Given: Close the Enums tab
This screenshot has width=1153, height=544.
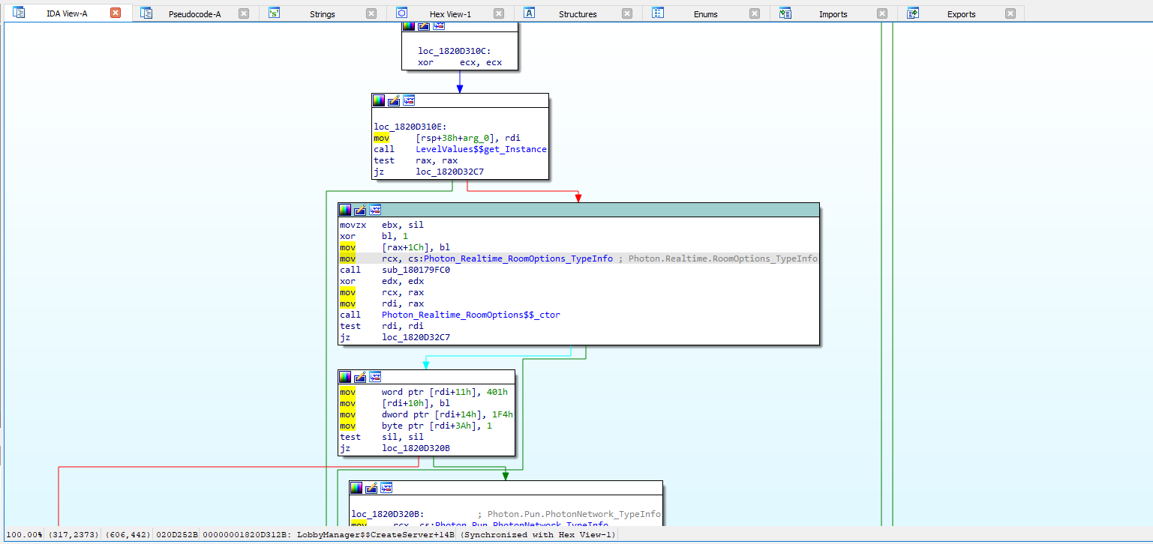Looking at the screenshot, I should coord(755,13).
